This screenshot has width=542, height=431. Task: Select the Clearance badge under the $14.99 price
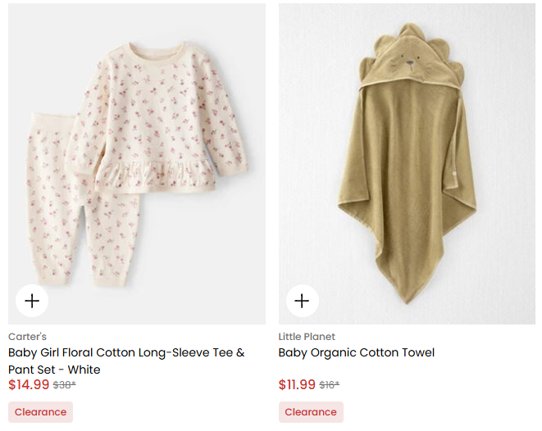pyautogui.click(x=40, y=412)
